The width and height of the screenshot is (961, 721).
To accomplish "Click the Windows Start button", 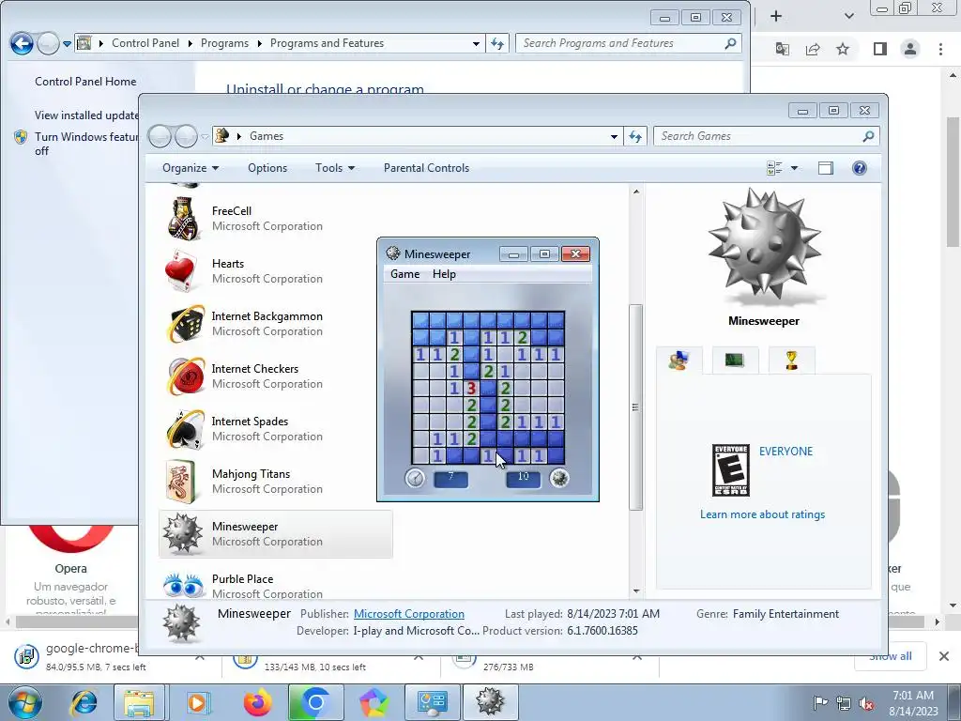I will point(24,702).
